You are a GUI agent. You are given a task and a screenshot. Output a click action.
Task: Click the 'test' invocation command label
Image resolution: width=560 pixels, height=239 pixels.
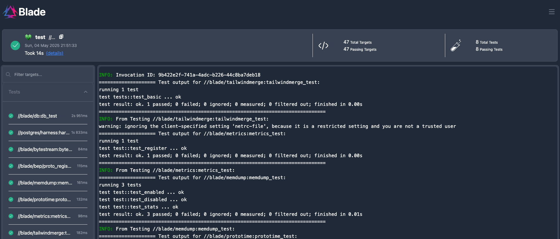point(40,37)
